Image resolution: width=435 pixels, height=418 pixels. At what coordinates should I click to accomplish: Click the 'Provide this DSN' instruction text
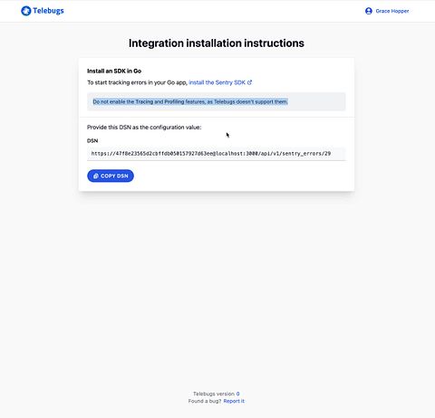144,128
